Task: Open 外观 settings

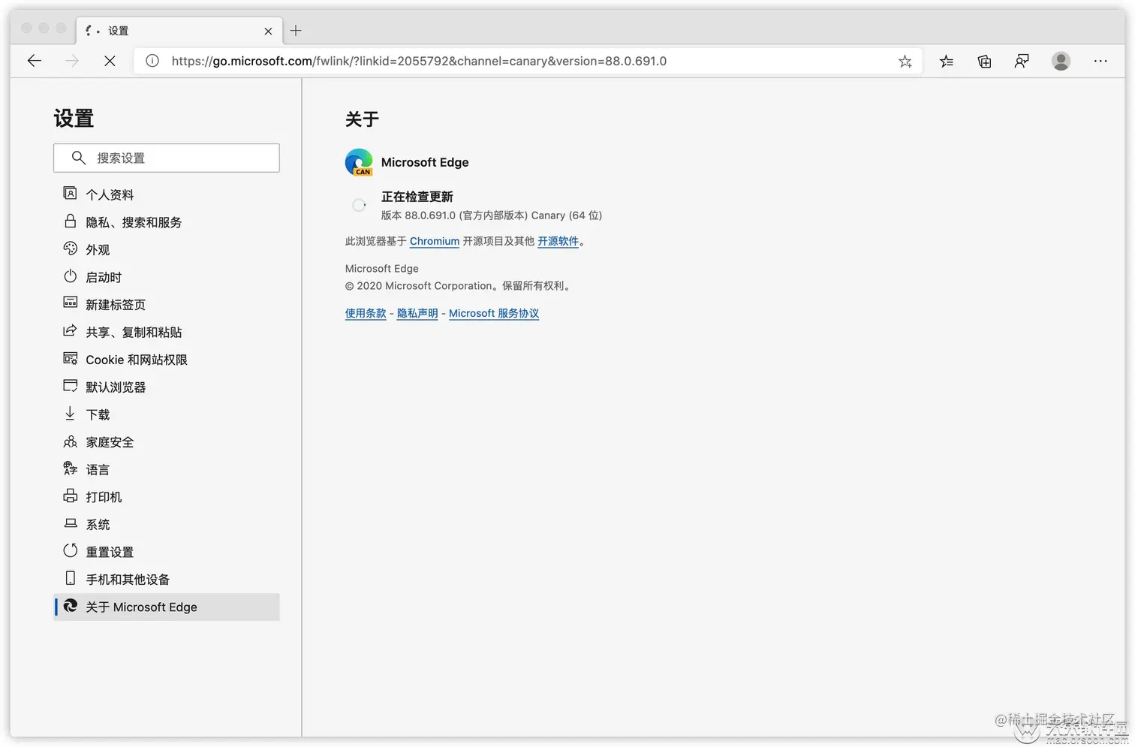Action: (167, 249)
